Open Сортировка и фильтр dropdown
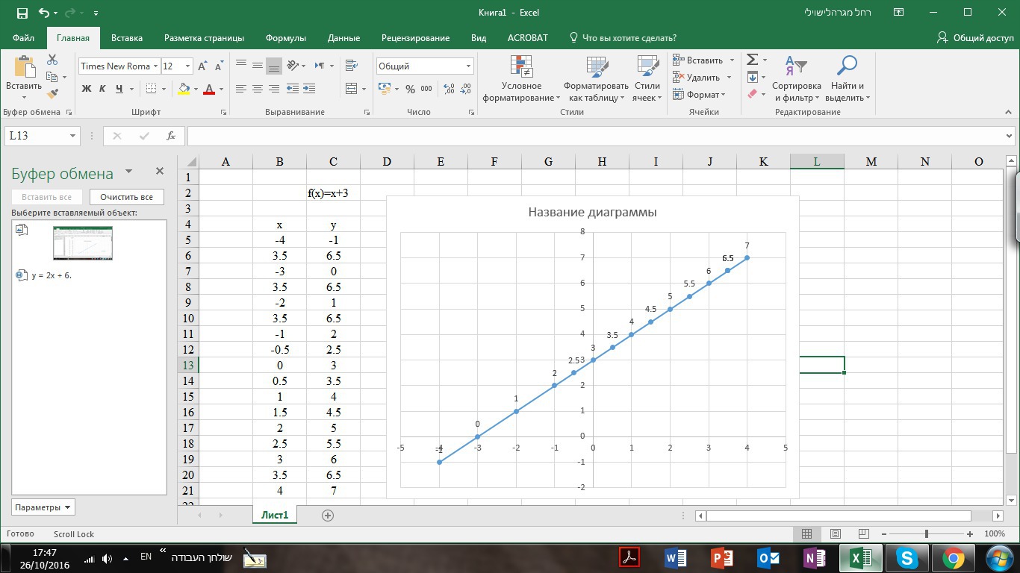Screen dimensions: 1020x573 [x=797, y=79]
